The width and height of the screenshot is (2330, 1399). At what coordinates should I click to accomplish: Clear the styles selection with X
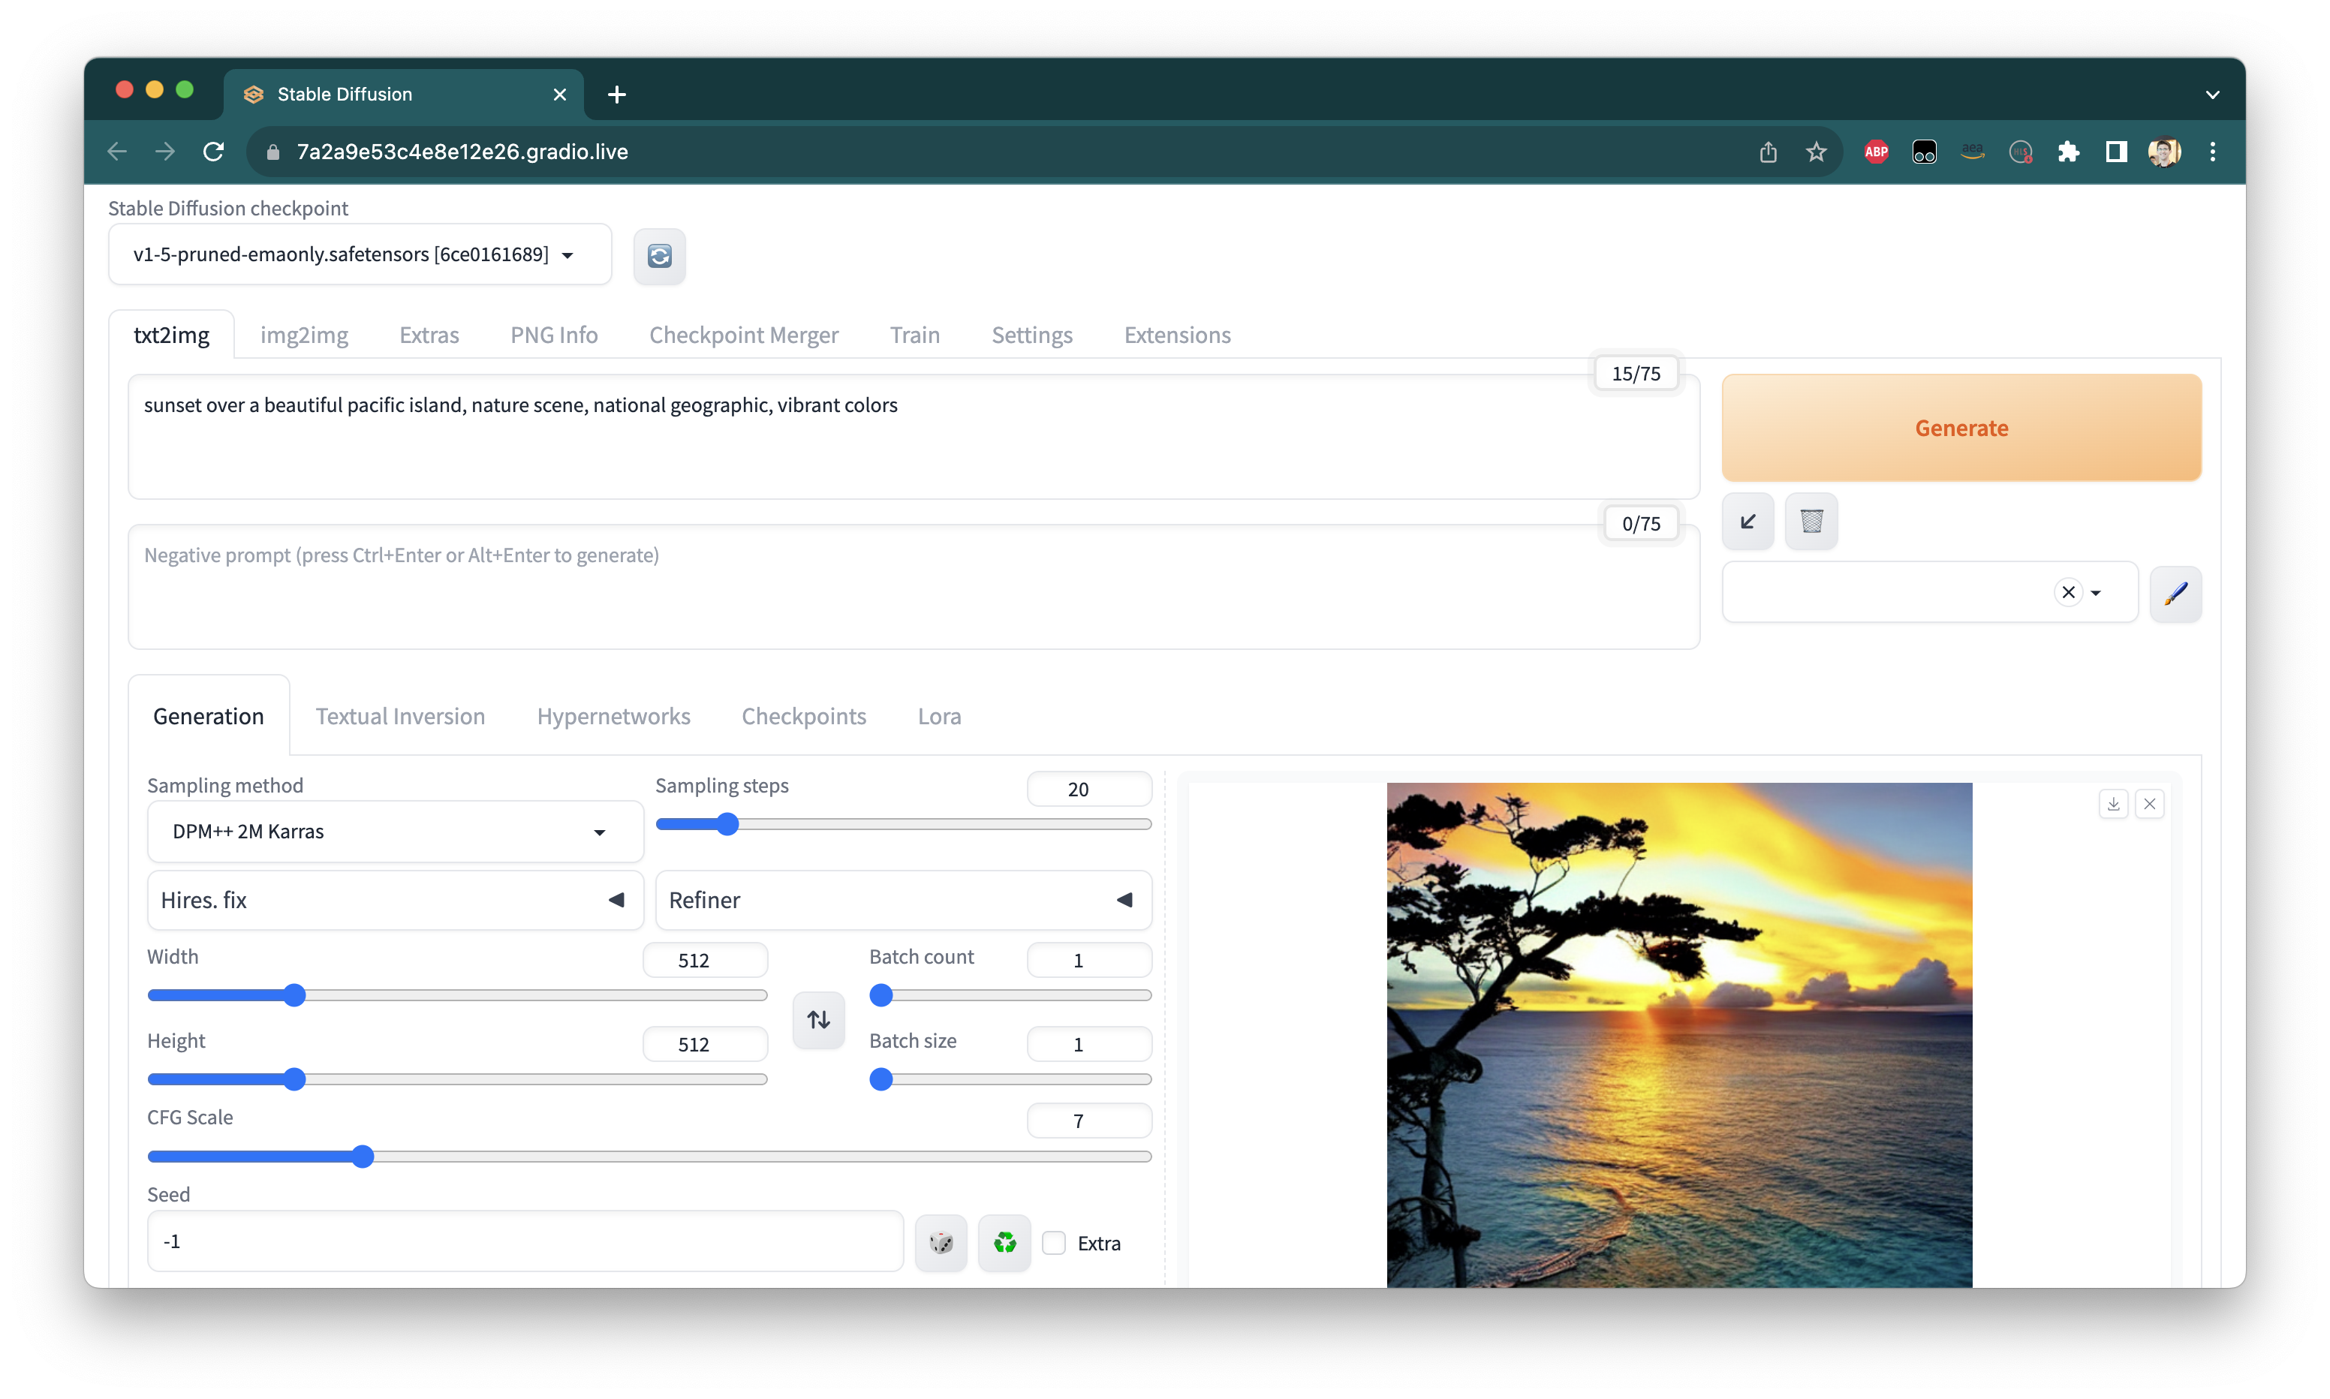pos(2068,592)
